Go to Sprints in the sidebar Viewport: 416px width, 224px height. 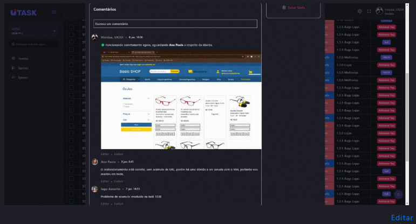[x=23, y=68]
